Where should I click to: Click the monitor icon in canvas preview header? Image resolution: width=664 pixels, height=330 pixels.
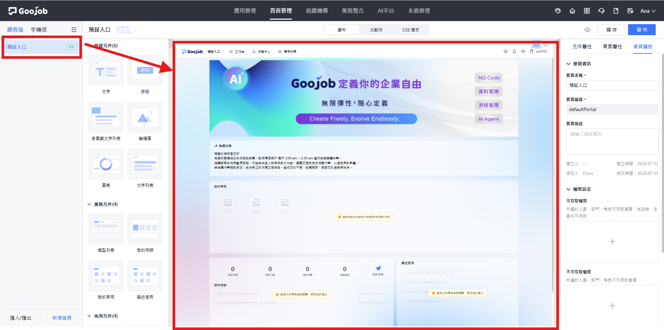506,51
